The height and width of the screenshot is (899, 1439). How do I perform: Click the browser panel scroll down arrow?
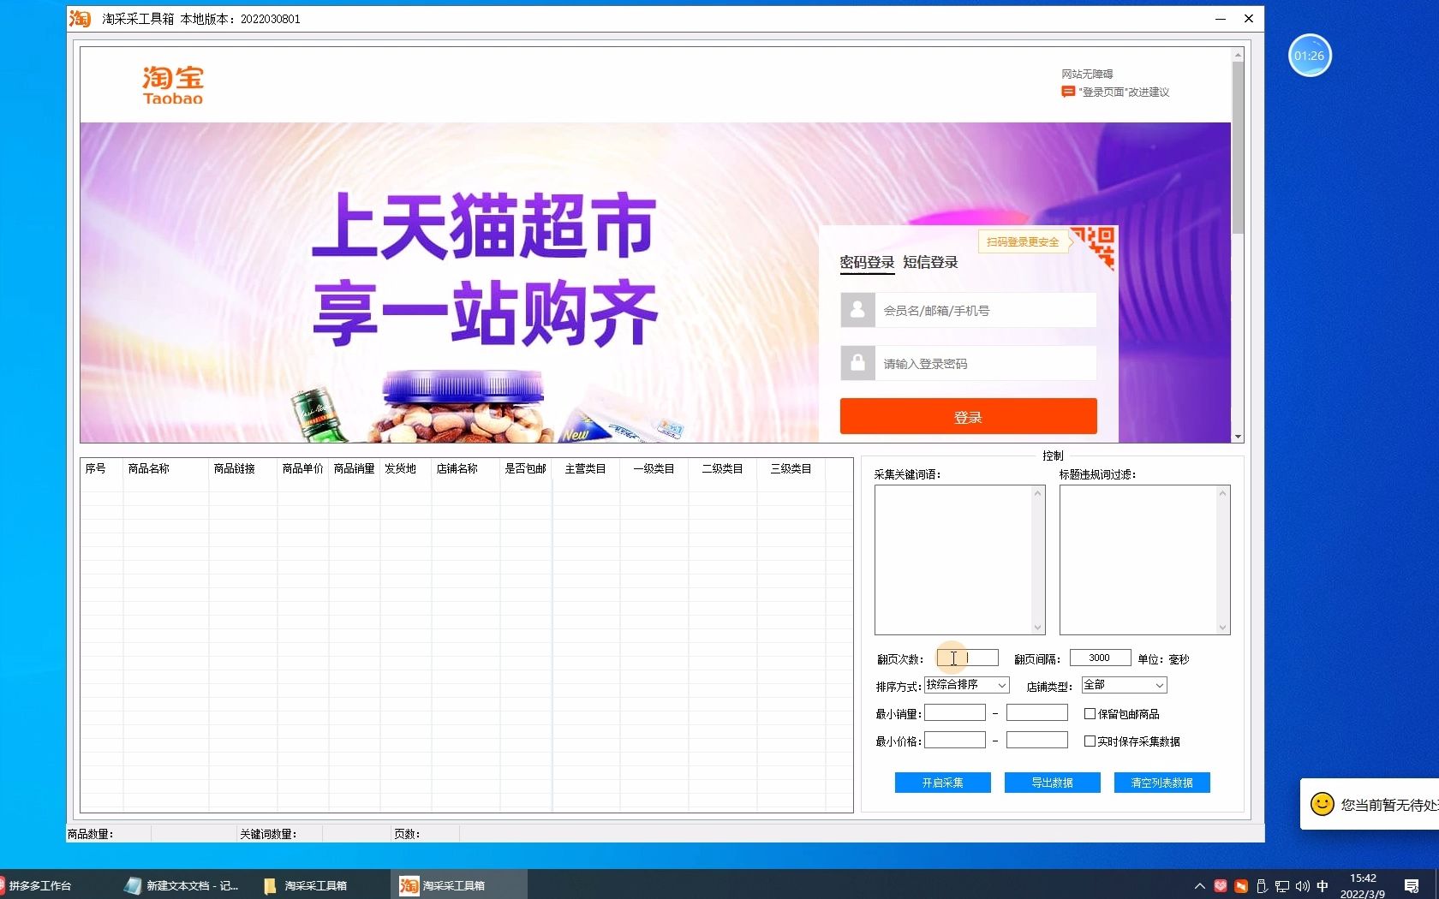coord(1238,437)
